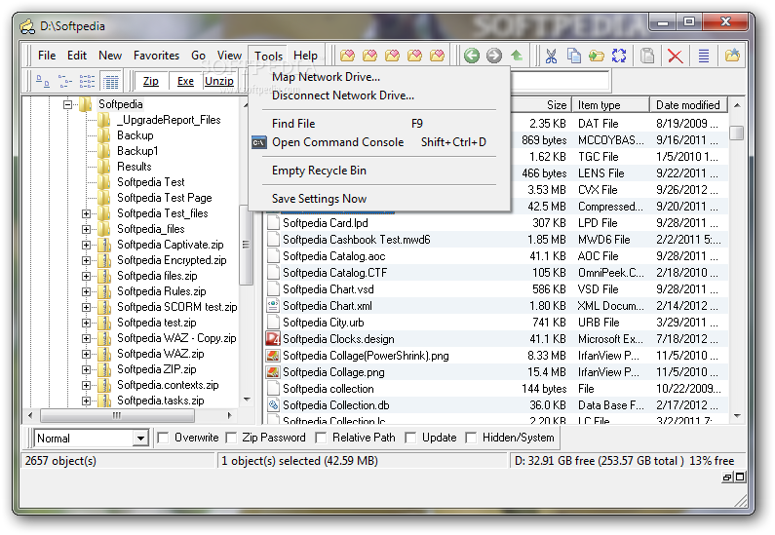
Task: Open the File menu
Action: point(47,56)
